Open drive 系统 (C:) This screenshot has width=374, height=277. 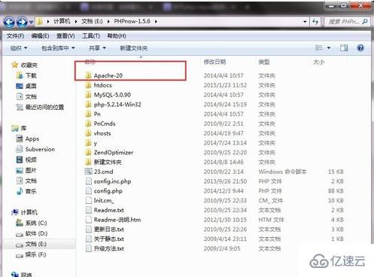pyautogui.click(x=36, y=223)
